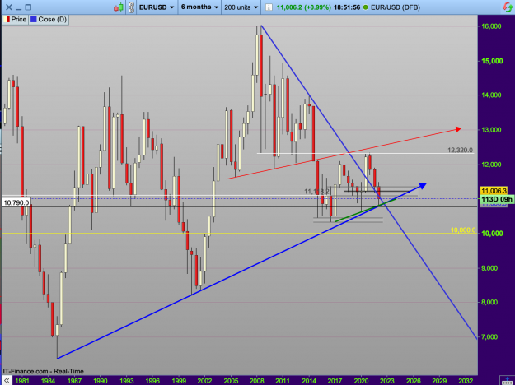Close the chart window with the X button
The height and width of the screenshot is (385, 515).
[9, 7]
